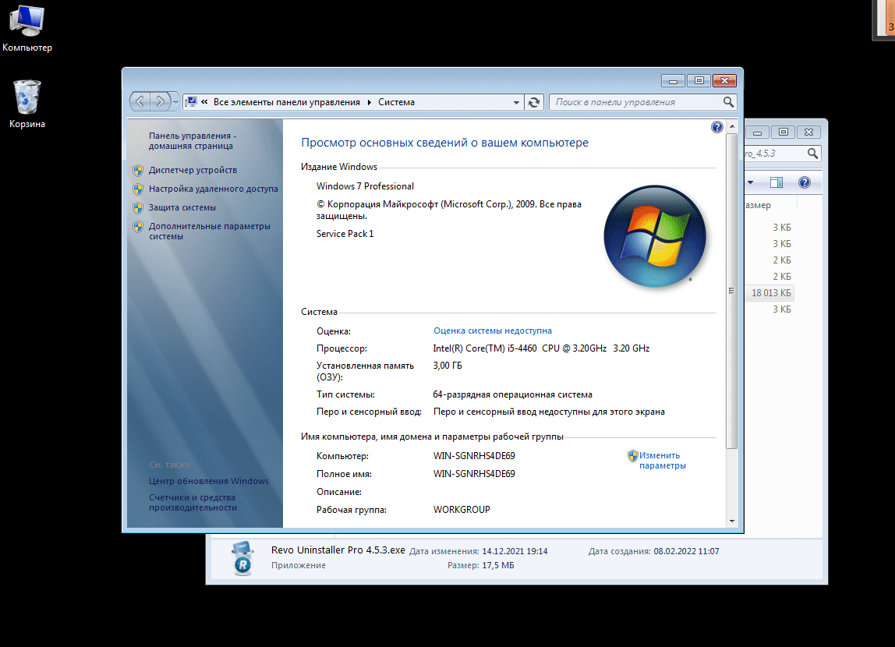Open view options dropdown arrow in Explorer toolbar
The image size is (895, 647).
[751, 182]
